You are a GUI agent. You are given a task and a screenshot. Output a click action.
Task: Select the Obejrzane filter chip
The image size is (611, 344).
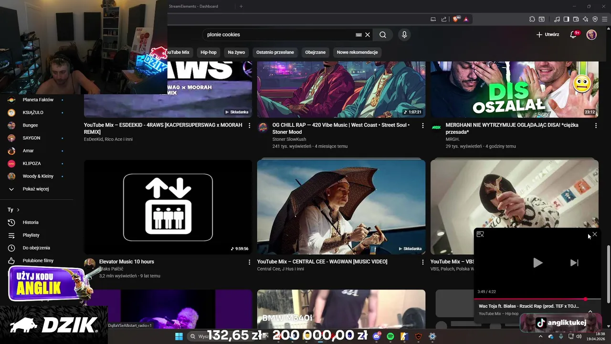pos(316,52)
